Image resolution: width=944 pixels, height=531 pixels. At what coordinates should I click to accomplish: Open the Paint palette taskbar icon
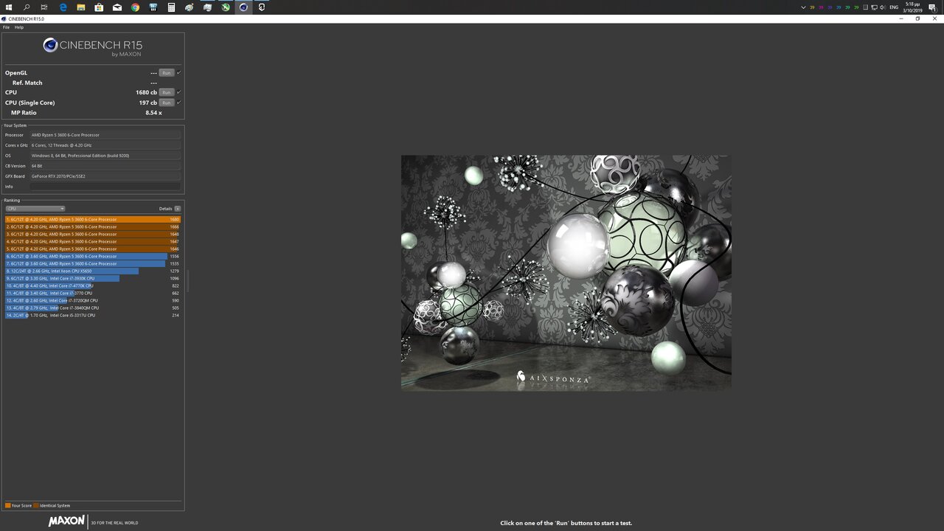click(190, 7)
